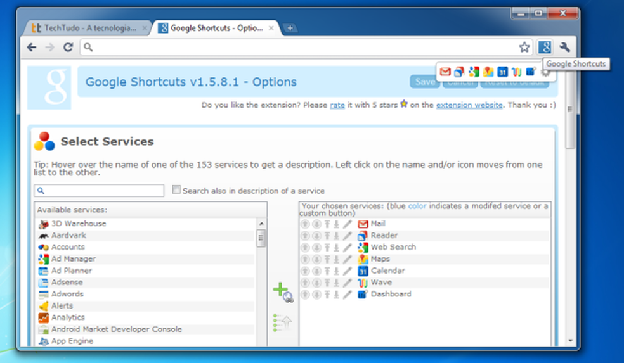This screenshot has height=363, width=624.
Task: Edit the Reader service with pencil icon
Action: tap(348, 236)
